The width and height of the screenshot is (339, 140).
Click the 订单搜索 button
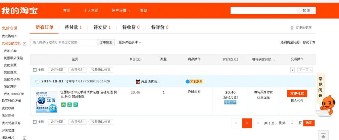point(106,43)
